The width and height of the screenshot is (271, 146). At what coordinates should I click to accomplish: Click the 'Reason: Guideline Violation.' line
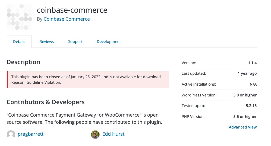(36, 82)
